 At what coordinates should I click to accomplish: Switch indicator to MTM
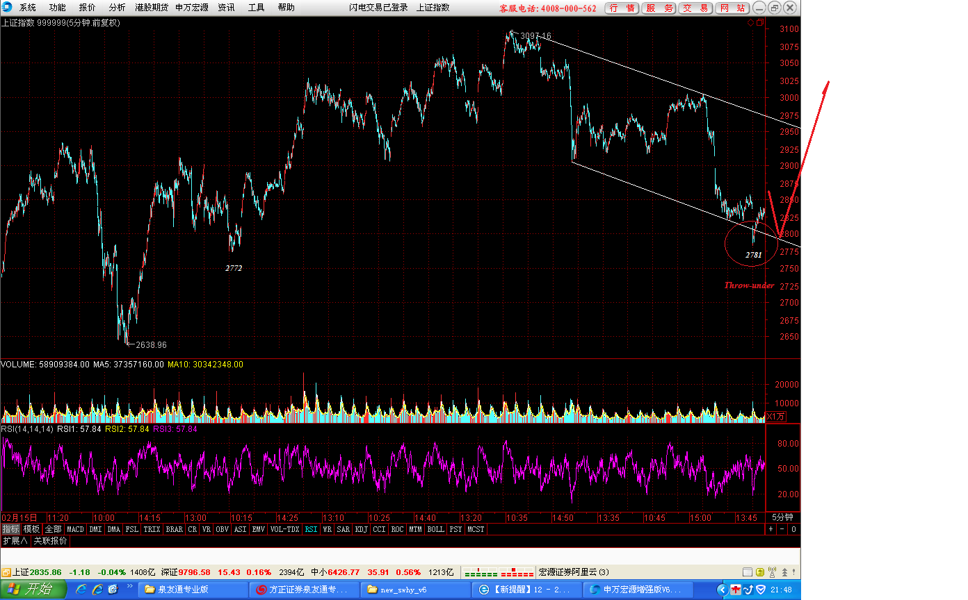[x=415, y=529]
